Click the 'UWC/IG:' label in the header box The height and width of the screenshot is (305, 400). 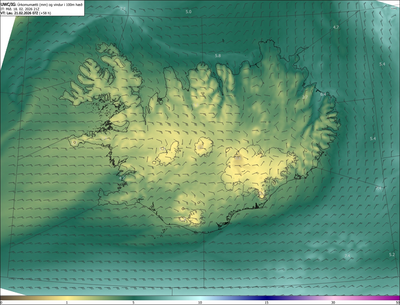[8, 4]
